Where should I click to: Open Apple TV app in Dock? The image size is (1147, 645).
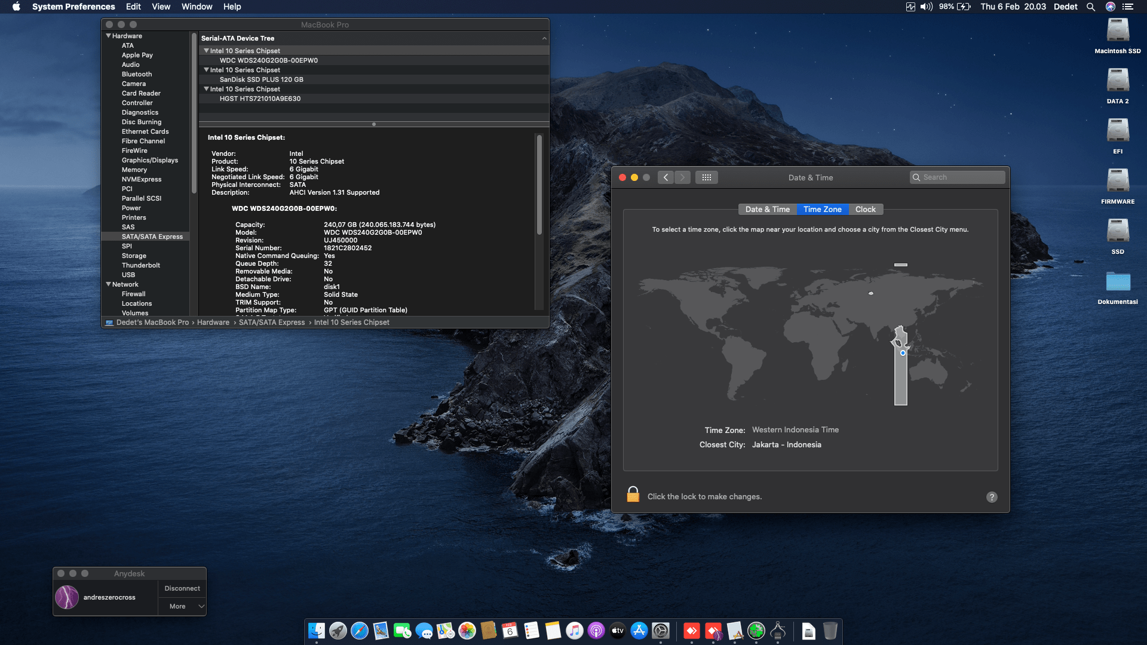click(618, 631)
